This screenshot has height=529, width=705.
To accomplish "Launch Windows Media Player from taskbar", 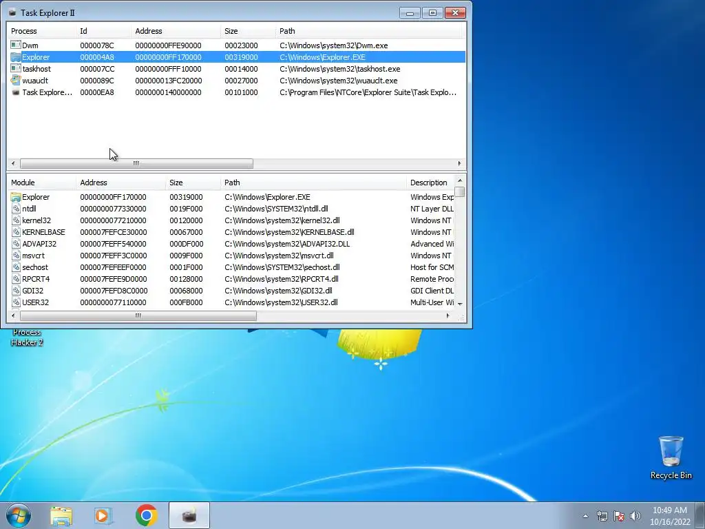I will (103, 515).
